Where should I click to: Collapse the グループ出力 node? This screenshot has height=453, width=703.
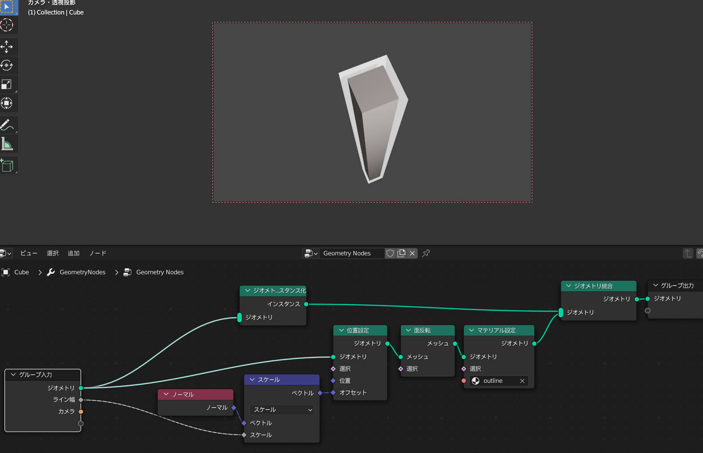pyautogui.click(x=656, y=285)
